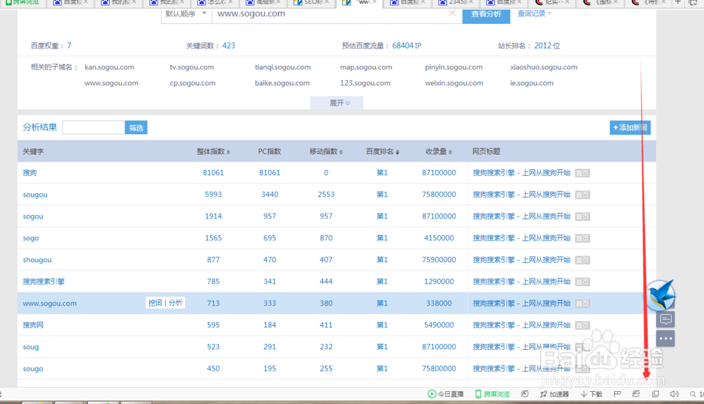Open the feedback comment bubble icon
The height and width of the screenshot is (404, 704).
coord(666,320)
